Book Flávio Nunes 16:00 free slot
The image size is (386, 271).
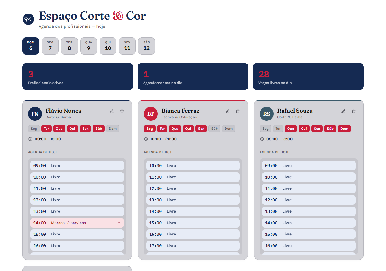point(77,246)
